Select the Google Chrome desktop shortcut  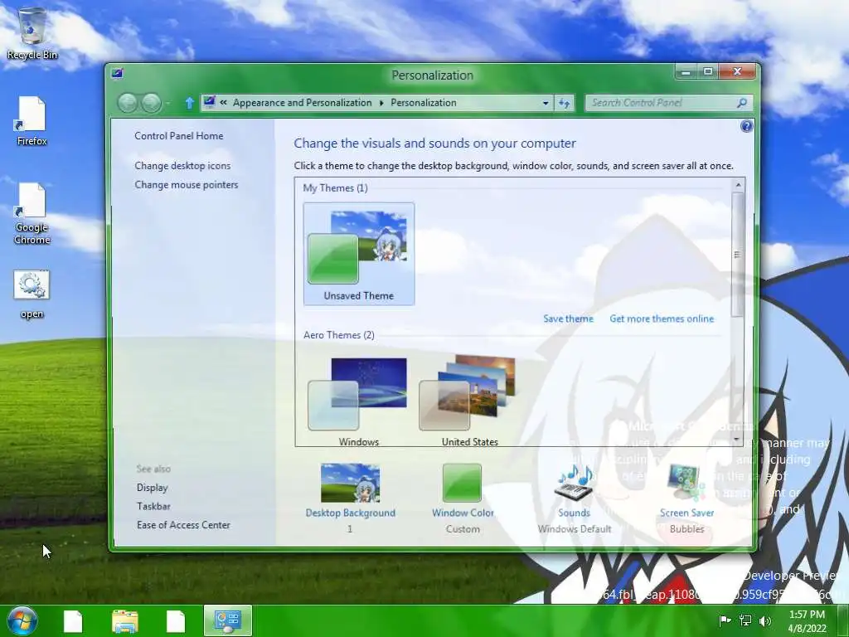point(32,213)
